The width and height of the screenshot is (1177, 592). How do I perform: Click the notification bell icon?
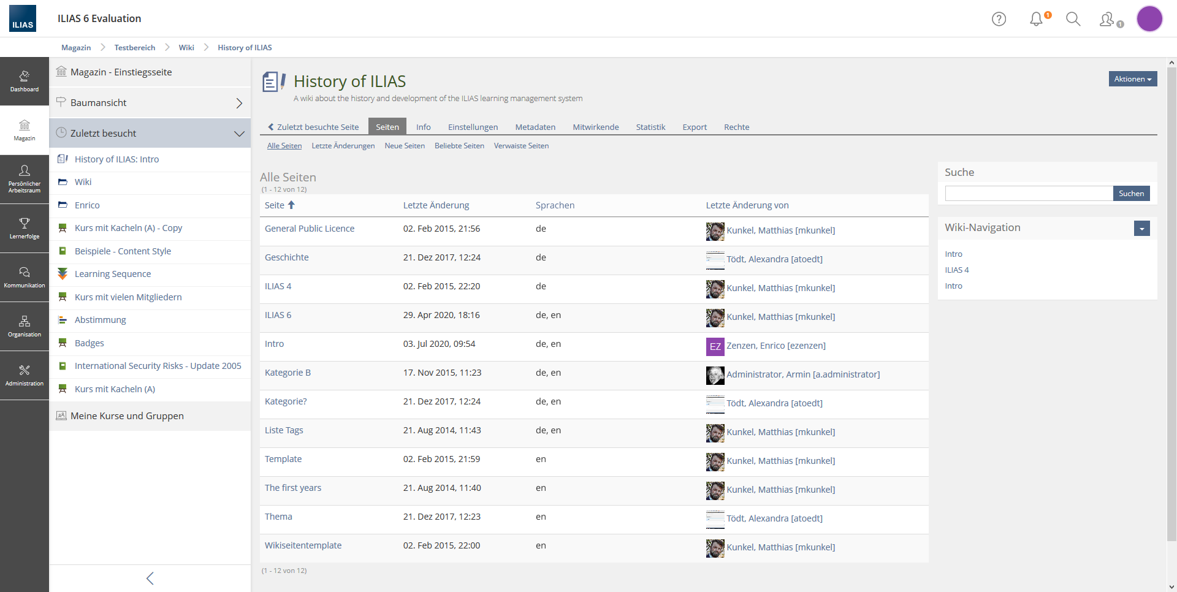point(1036,19)
